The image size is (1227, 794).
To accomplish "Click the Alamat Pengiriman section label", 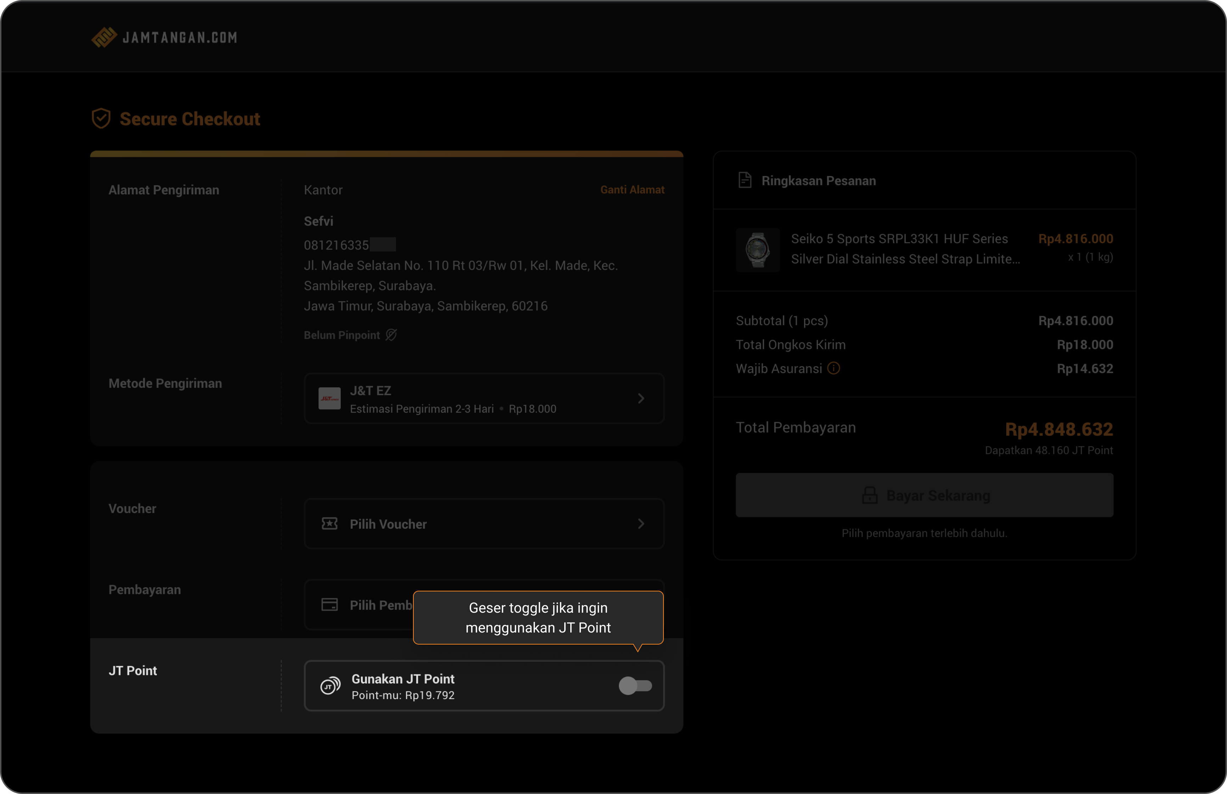I will point(164,190).
